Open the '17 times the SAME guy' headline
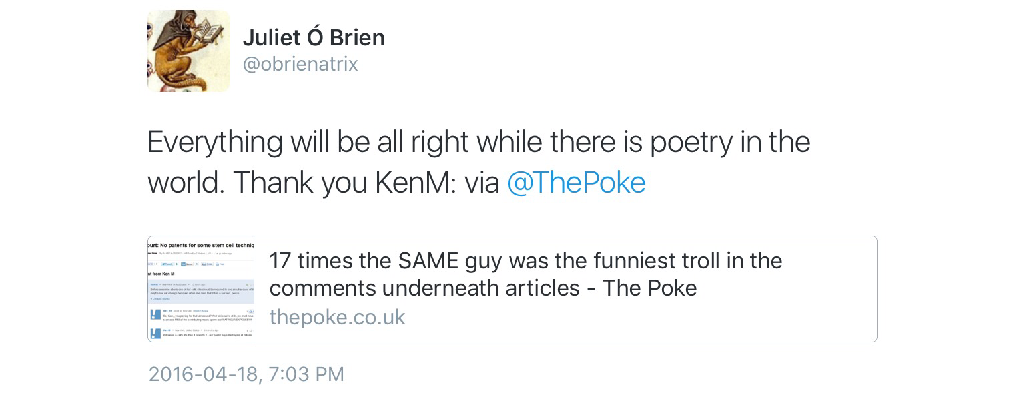The image size is (1025, 397). pyautogui.click(x=525, y=274)
